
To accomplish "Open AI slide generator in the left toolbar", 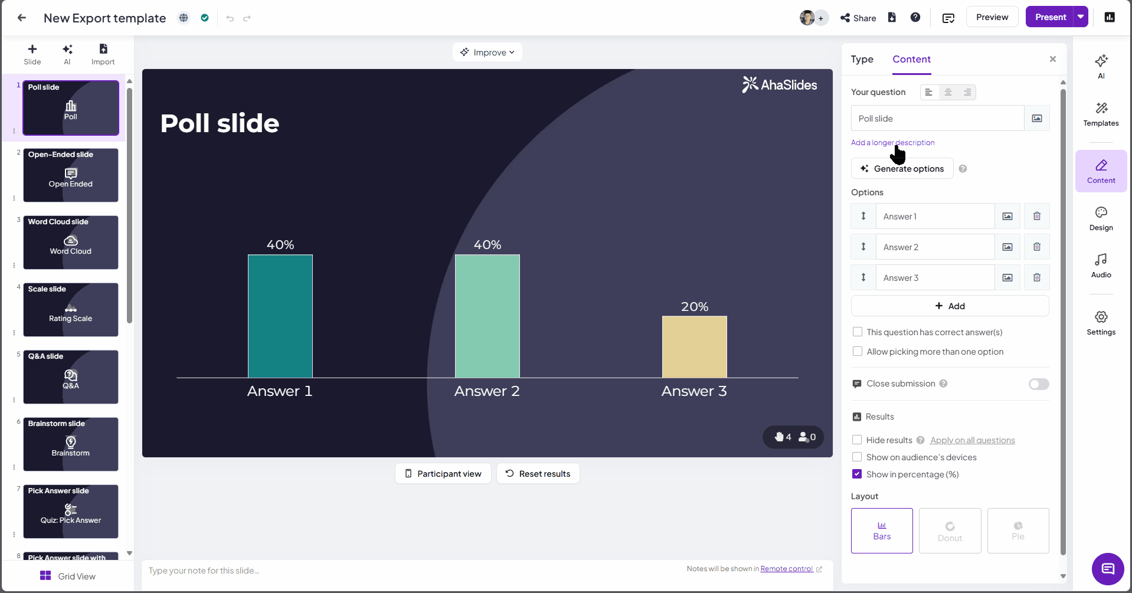I will point(67,54).
